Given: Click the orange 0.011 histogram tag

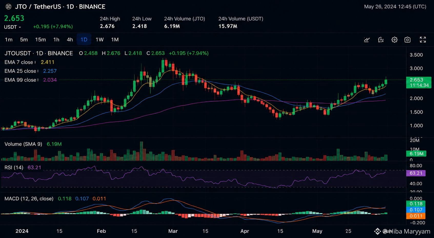Looking at the screenshot, I should coord(416,216).
